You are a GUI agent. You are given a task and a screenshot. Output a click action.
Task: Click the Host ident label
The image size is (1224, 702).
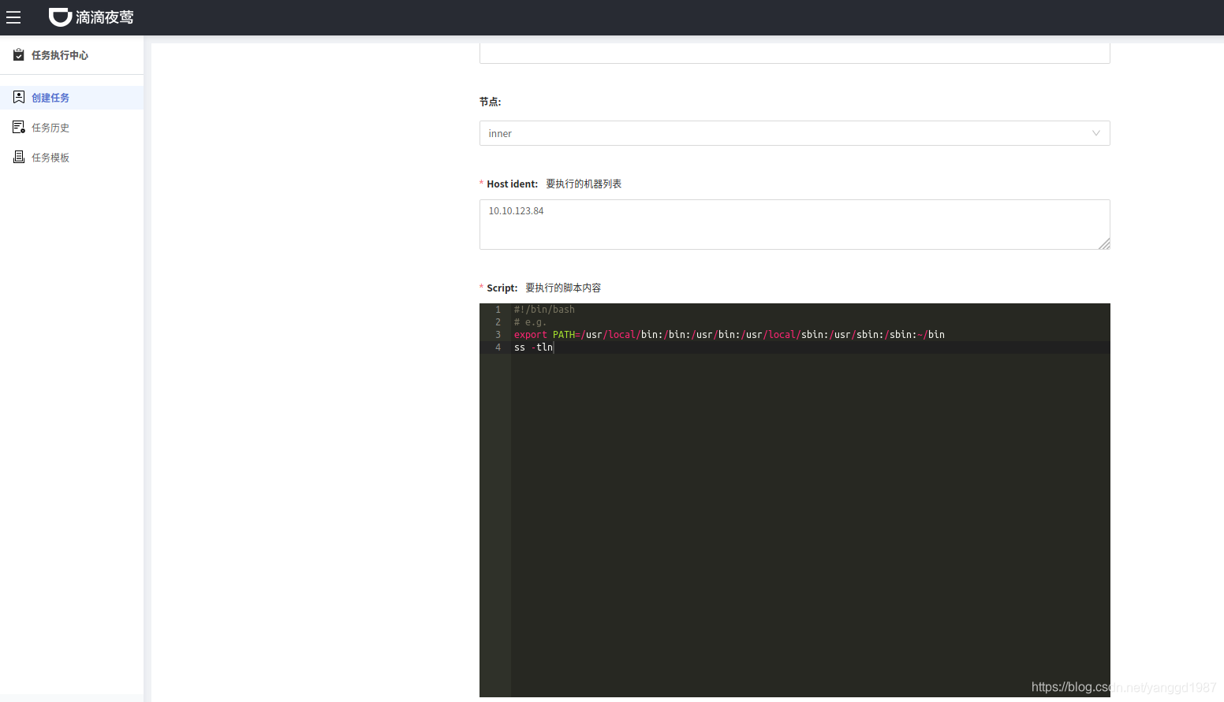pos(512,184)
